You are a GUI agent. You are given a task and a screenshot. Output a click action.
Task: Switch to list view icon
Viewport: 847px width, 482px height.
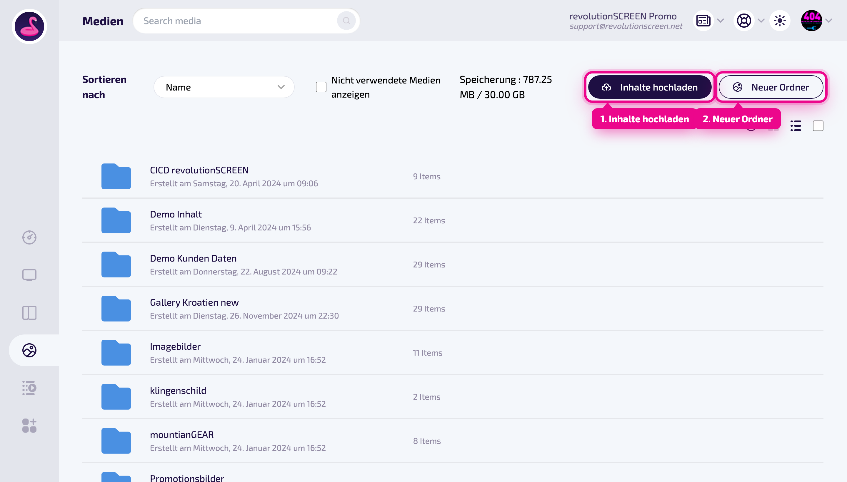[x=795, y=126]
